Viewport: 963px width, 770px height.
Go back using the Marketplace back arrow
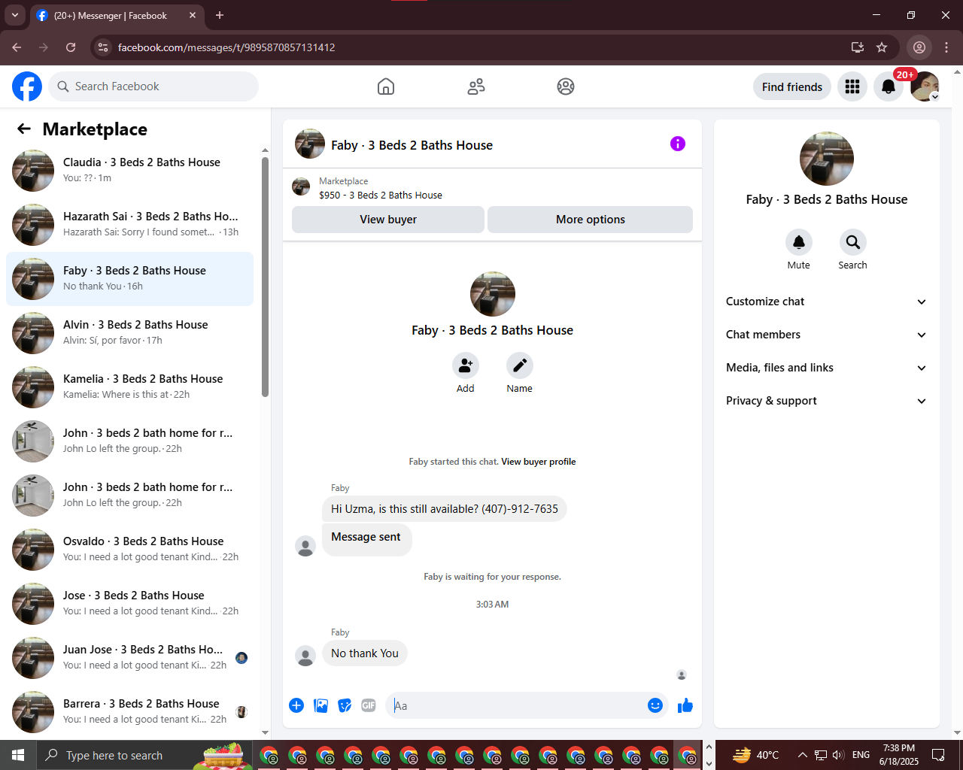click(x=24, y=129)
